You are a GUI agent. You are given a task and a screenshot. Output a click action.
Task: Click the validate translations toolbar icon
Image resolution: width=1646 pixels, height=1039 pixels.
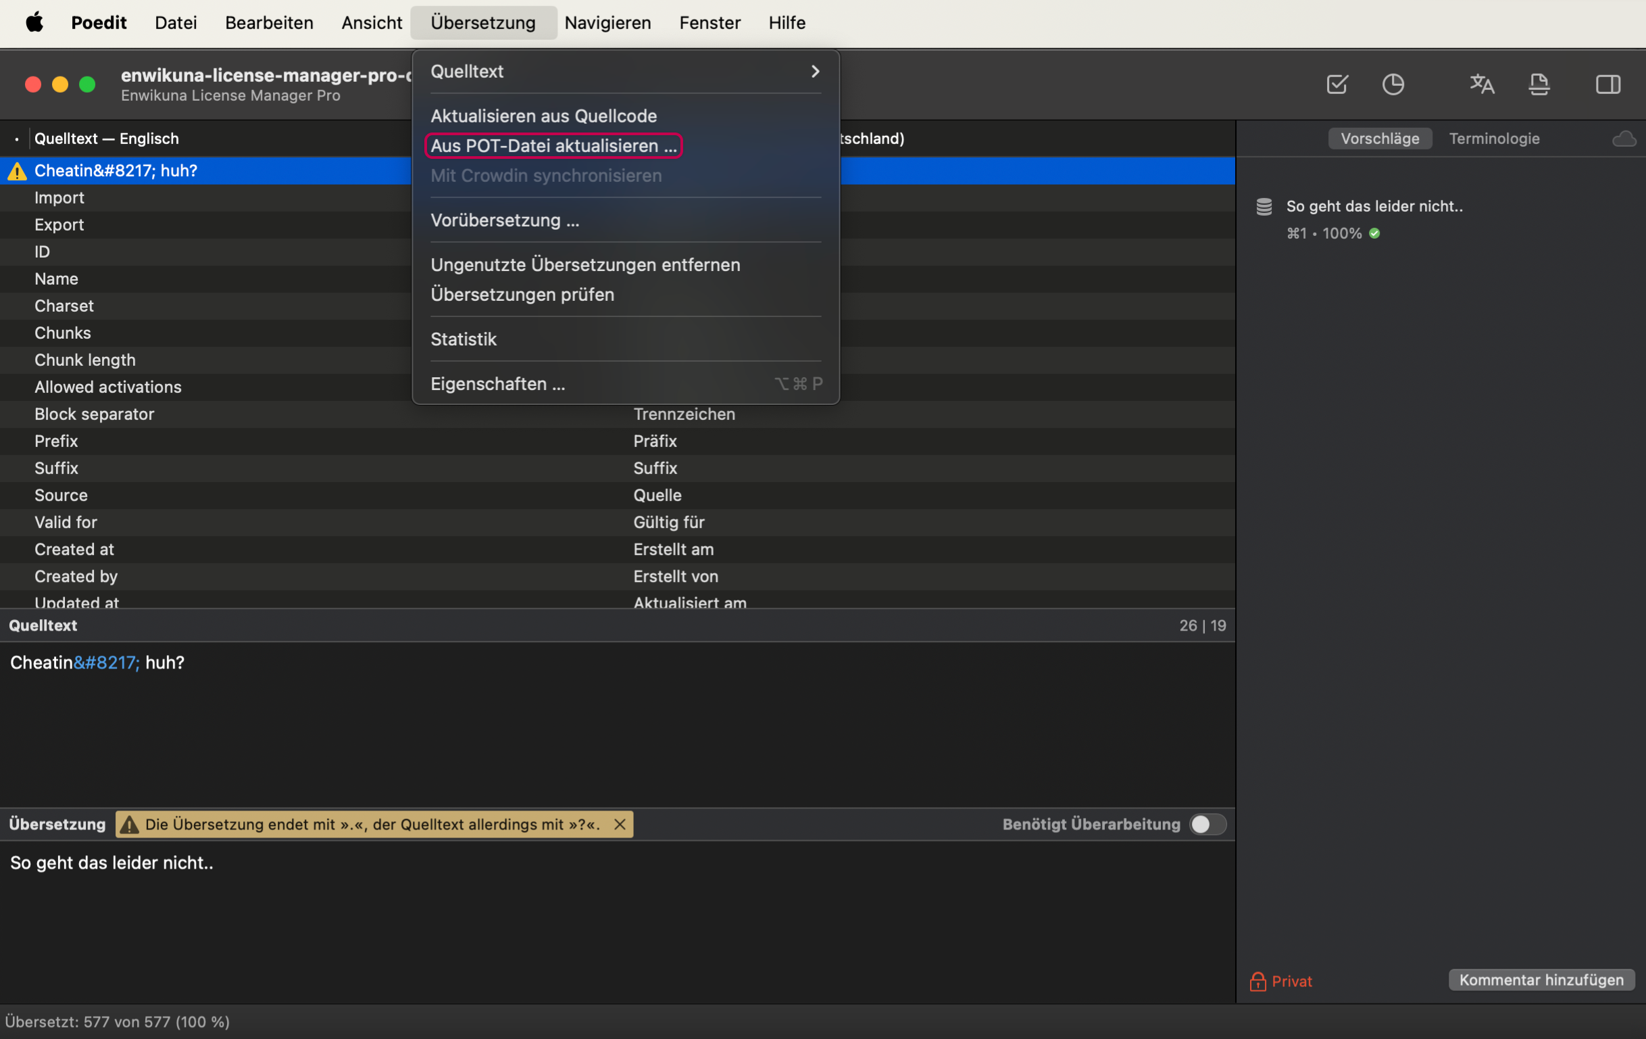point(1337,84)
